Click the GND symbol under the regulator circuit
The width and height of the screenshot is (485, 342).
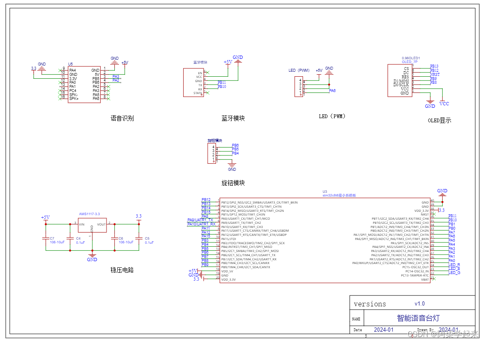[92, 257]
